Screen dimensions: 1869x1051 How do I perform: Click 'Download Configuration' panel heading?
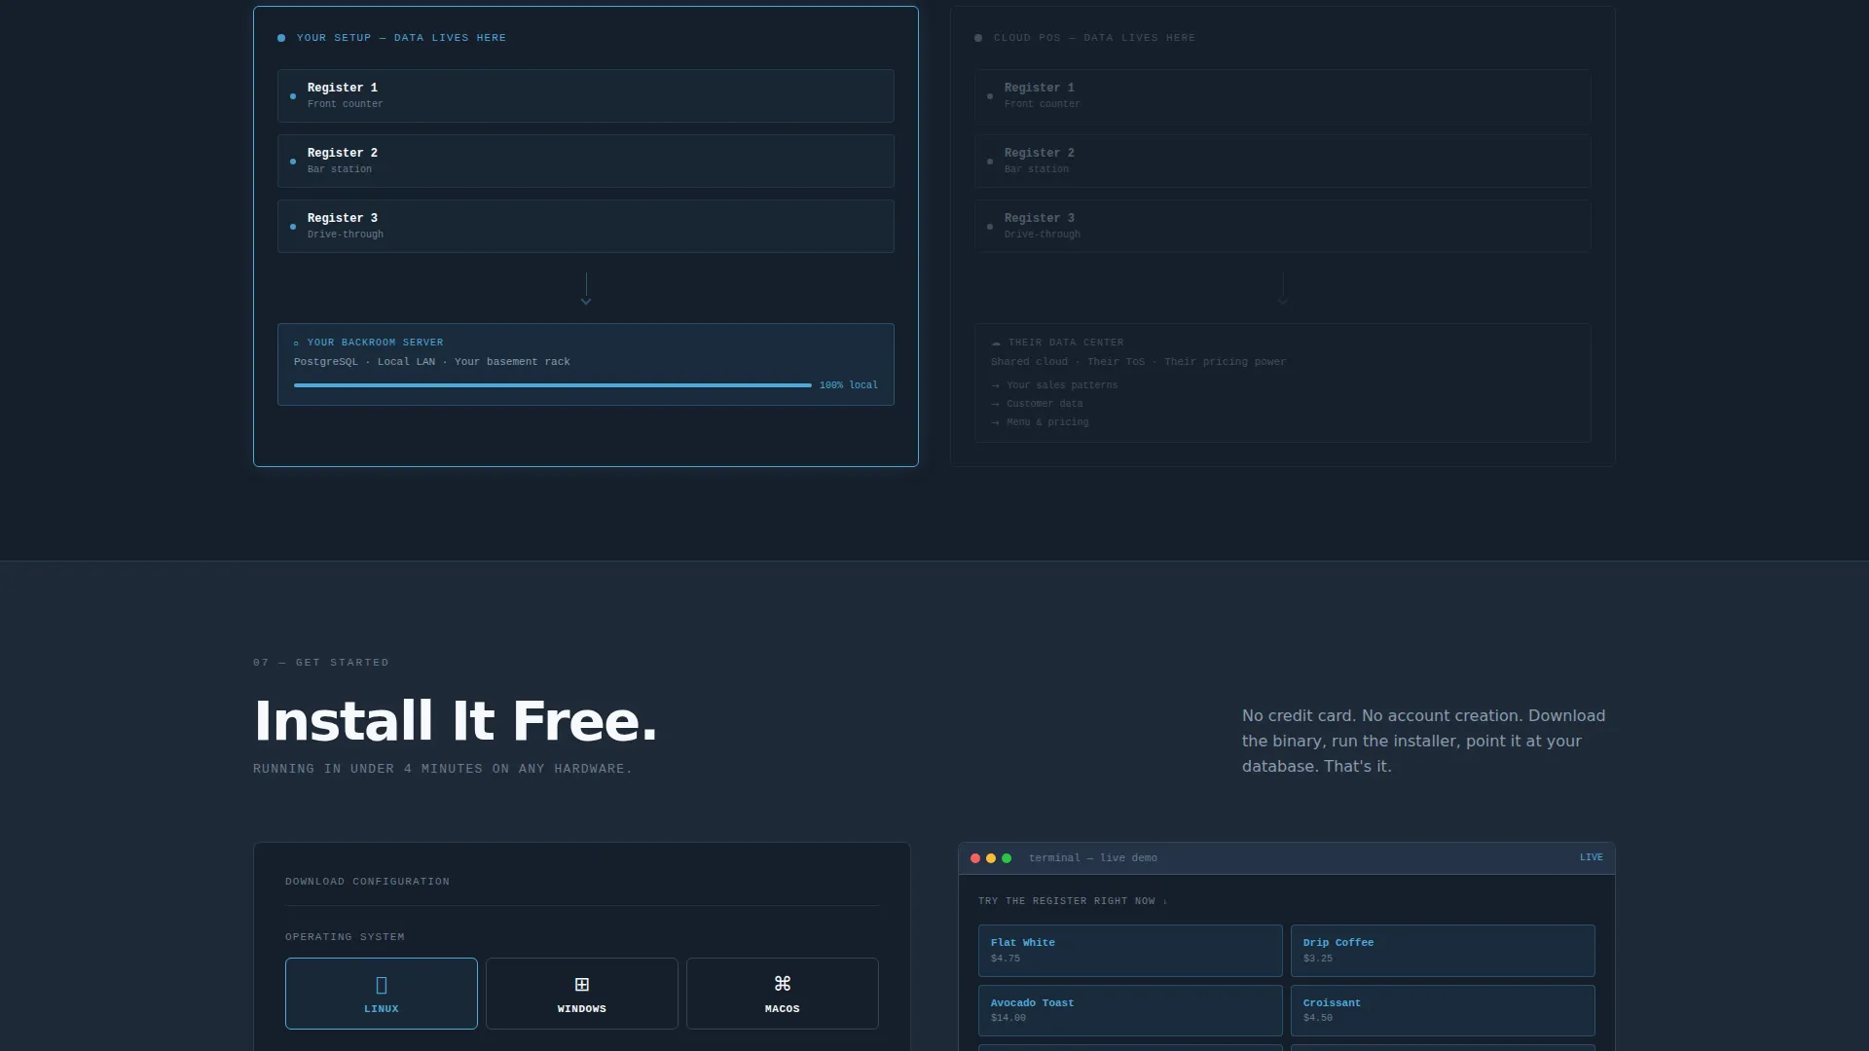367,882
